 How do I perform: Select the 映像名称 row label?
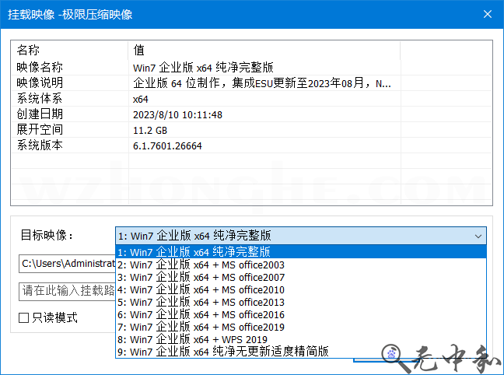pos(40,67)
